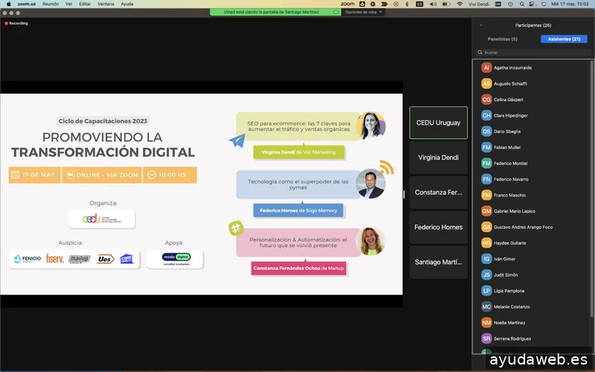Select attendee name Melanie Costanzo

pos(512,307)
